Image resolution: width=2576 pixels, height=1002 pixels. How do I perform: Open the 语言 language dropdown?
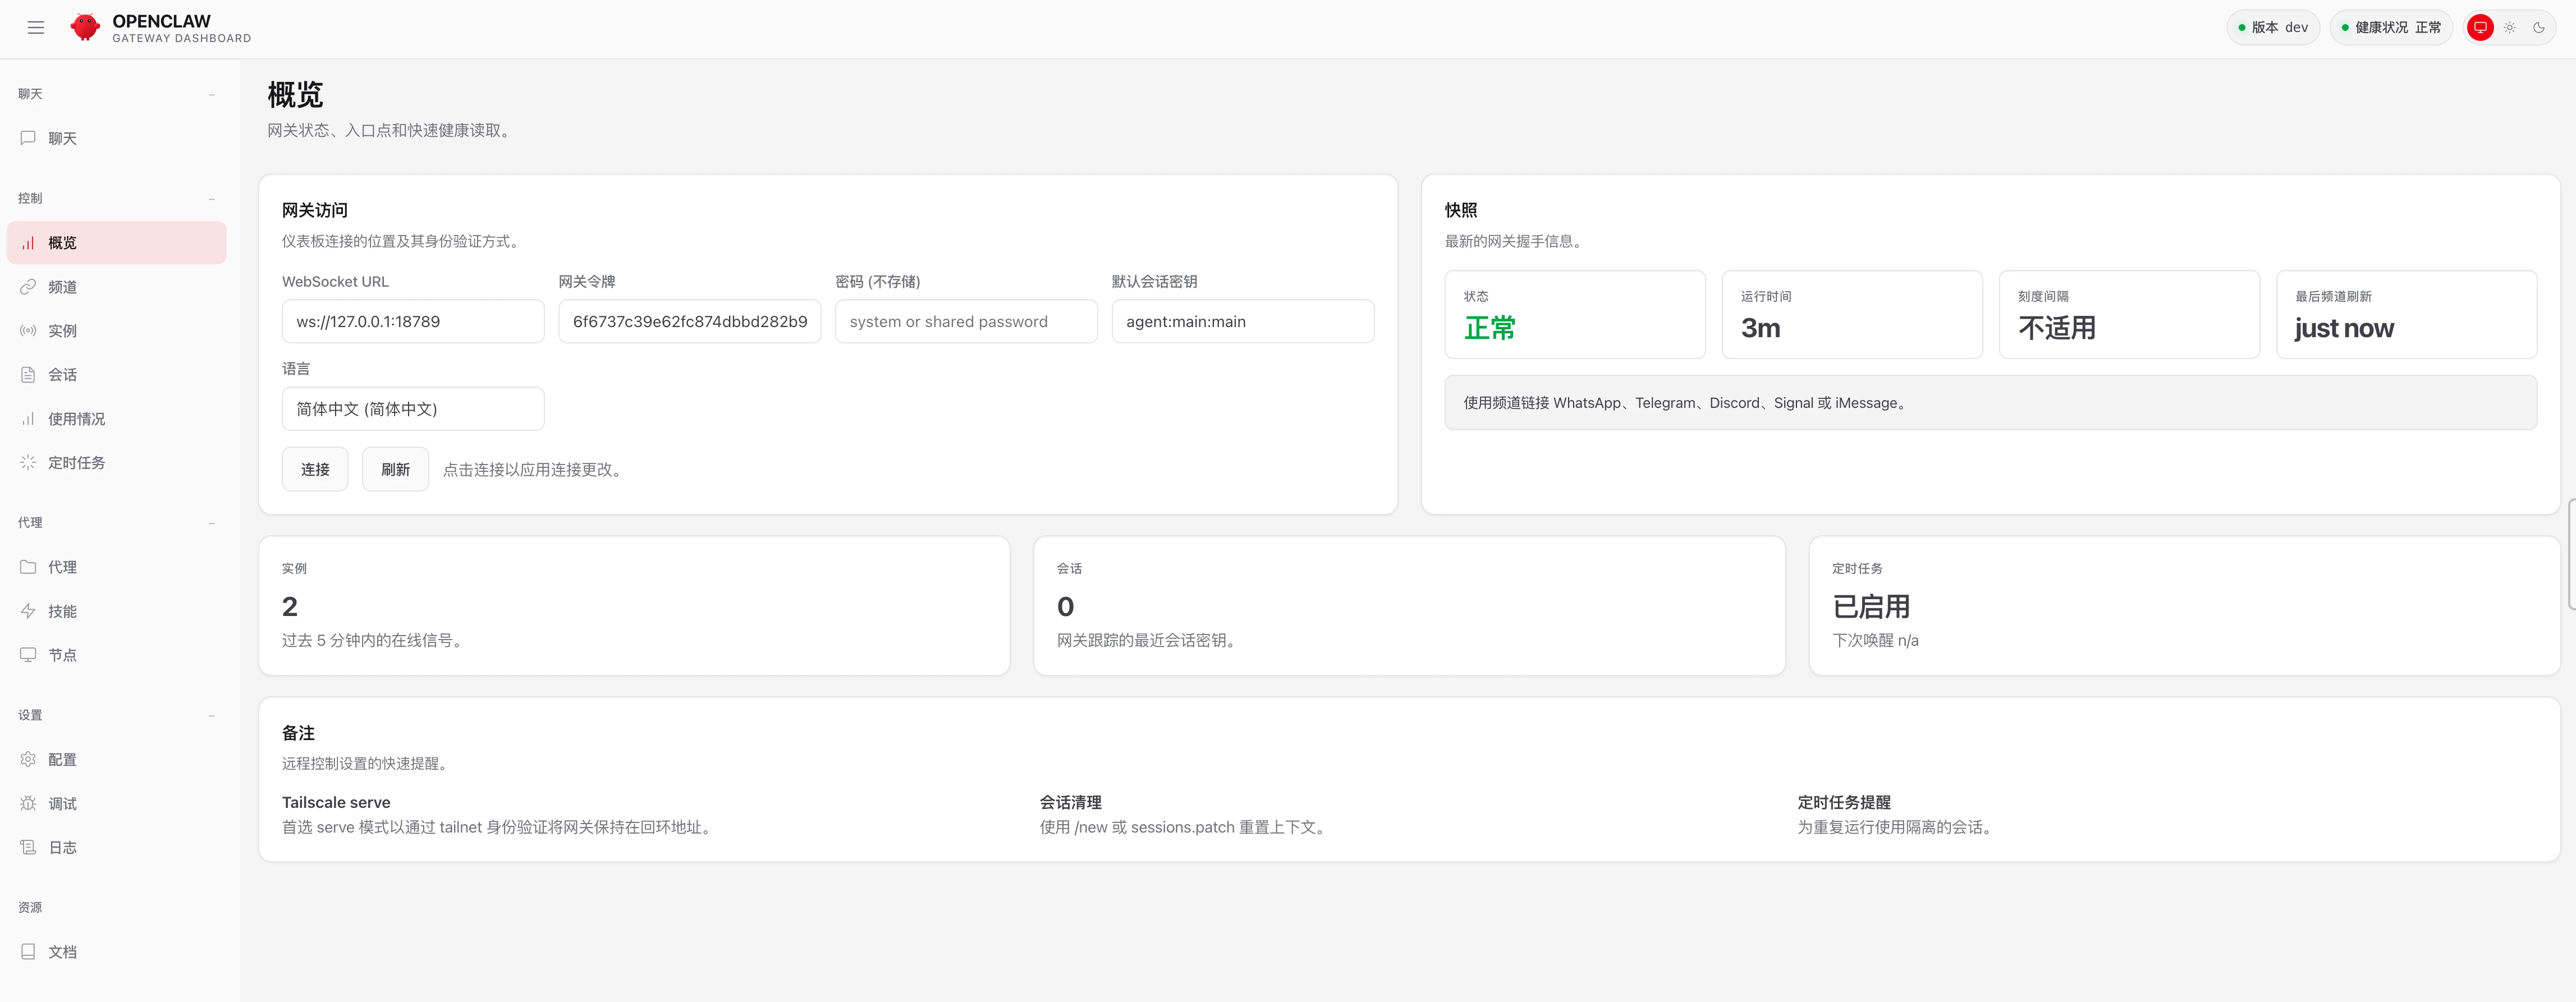[x=413, y=409]
